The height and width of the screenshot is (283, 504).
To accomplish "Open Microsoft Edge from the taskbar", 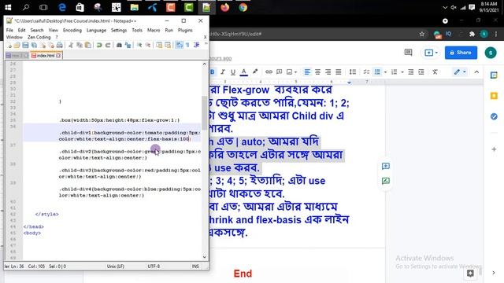I will [x=61, y=7].
